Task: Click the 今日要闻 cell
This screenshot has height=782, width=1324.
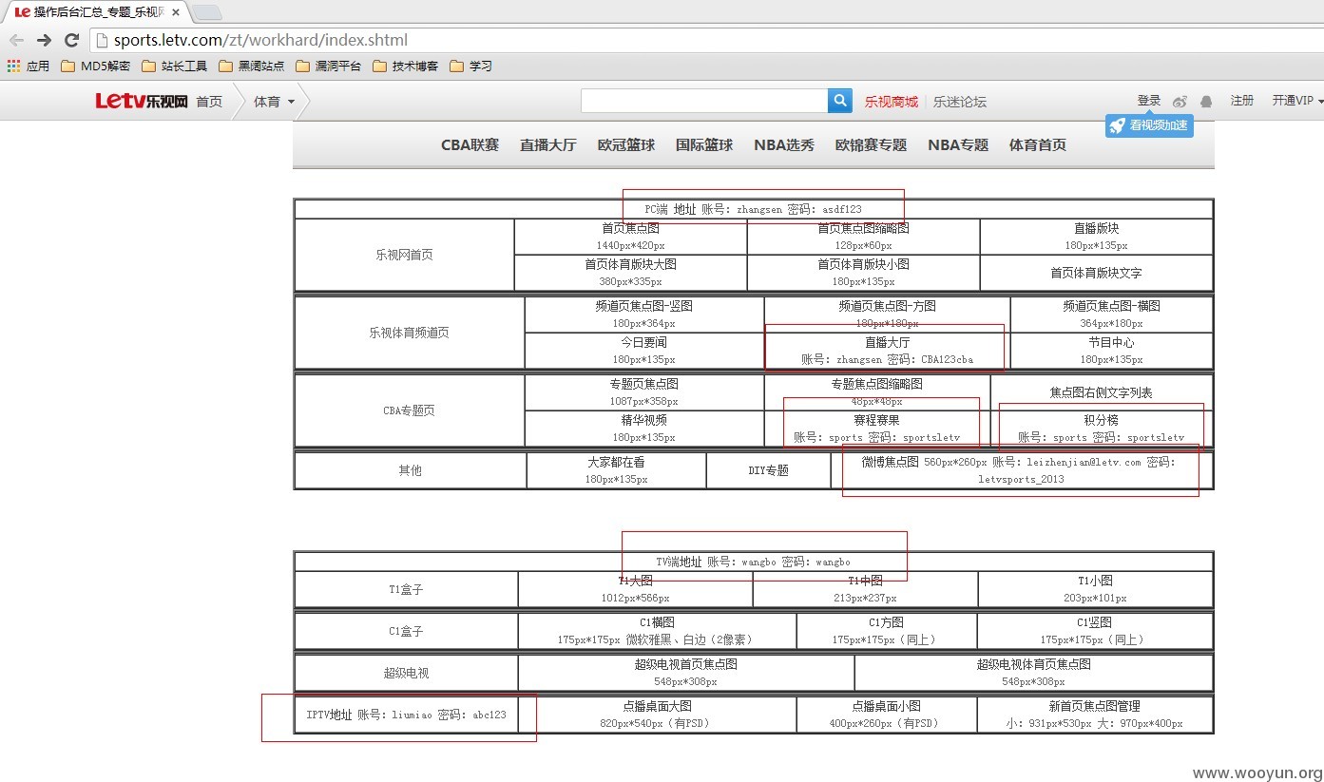Action: [643, 351]
